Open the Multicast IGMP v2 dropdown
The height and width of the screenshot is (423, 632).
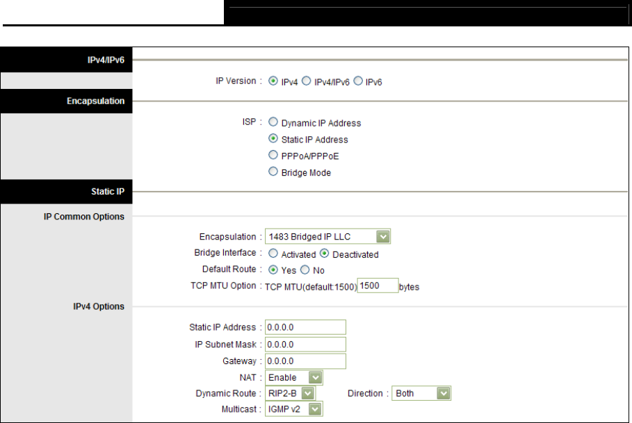294,409
